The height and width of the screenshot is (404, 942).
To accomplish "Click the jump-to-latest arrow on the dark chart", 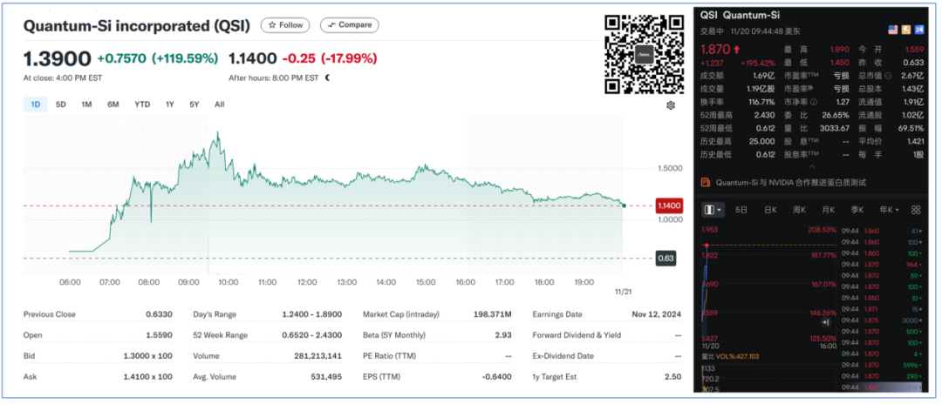I will (825, 322).
